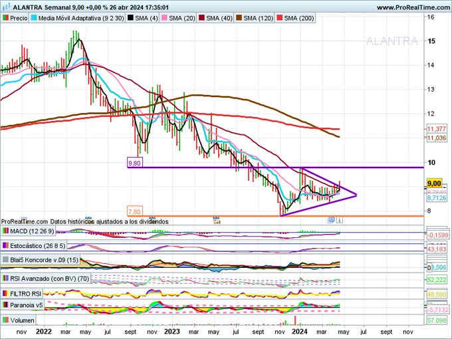Open SMA (4) indicator label

[x=146, y=18]
